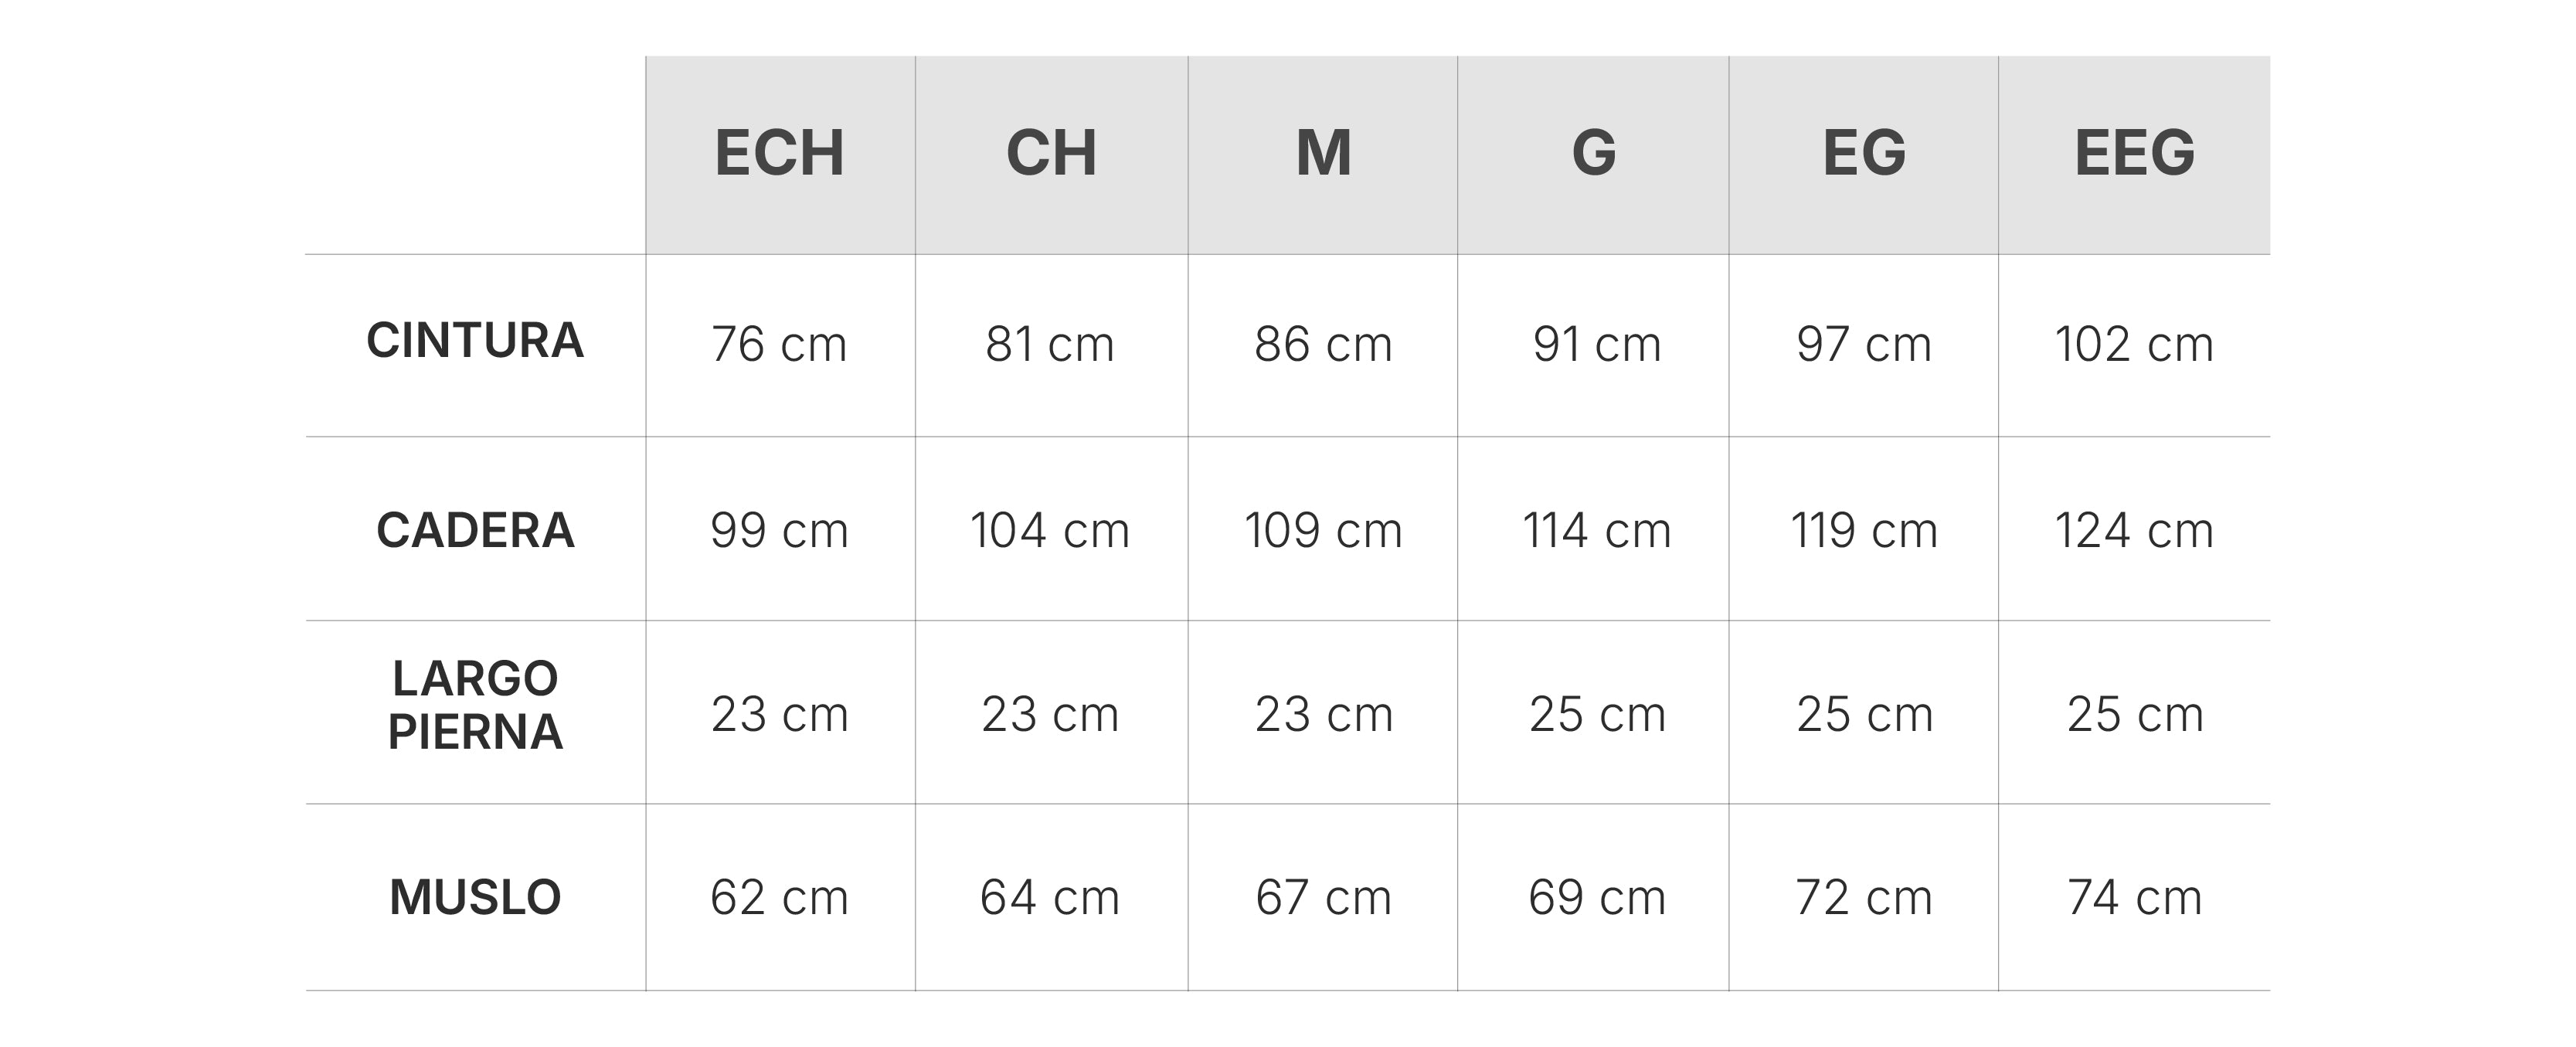
Task: Click the M size column header
Action: tap(1323, 153)
